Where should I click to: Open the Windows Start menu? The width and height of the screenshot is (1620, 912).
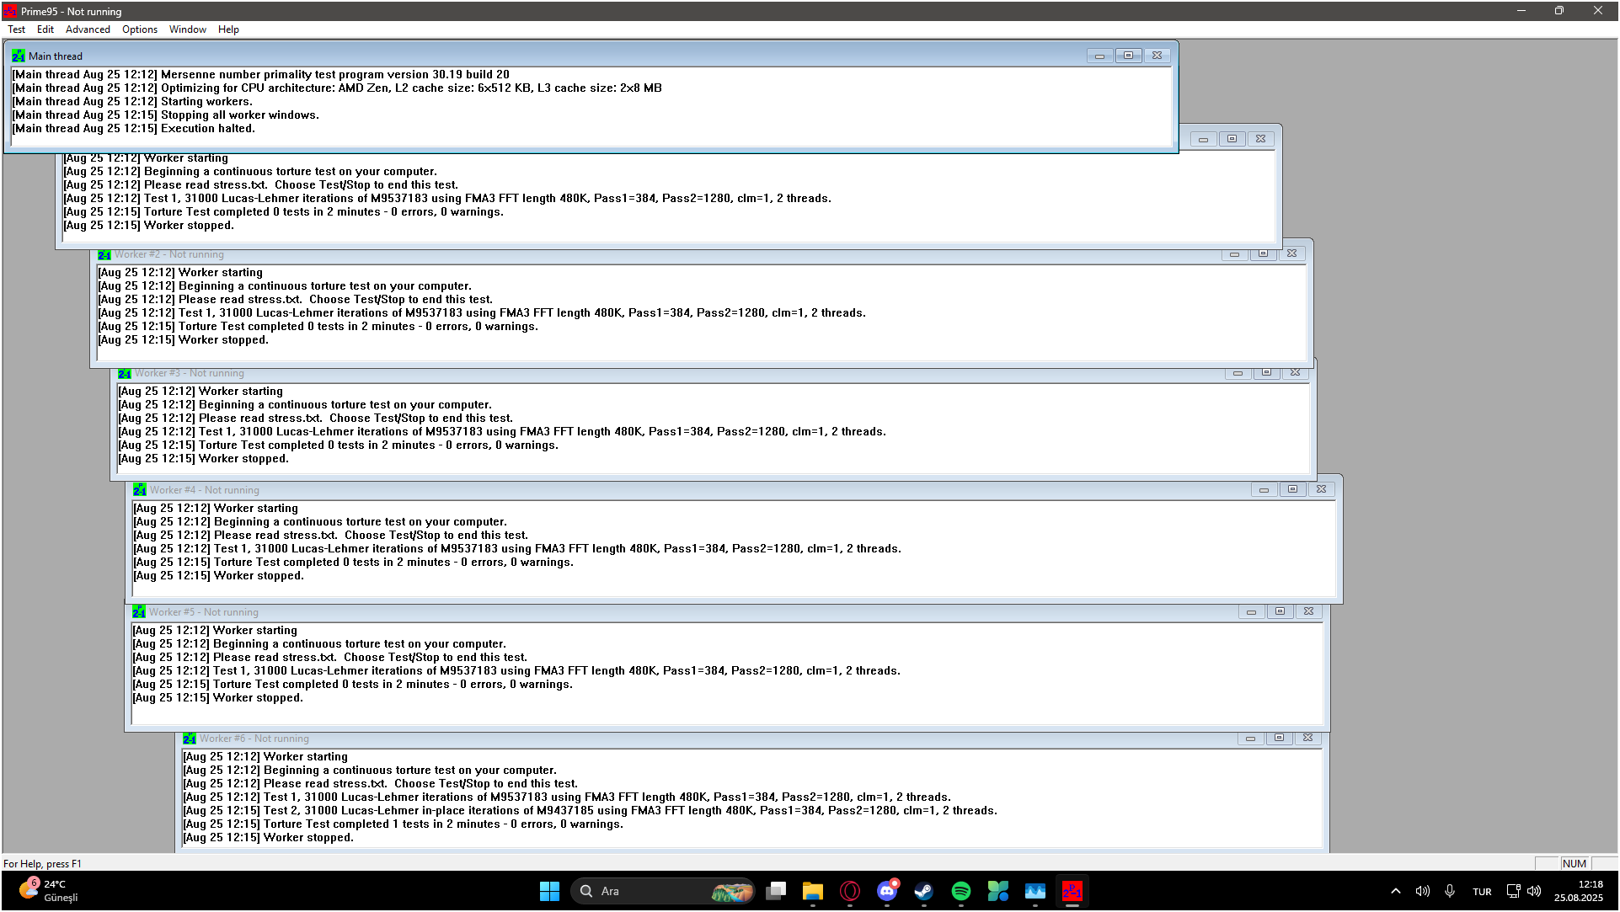[549, 891]
